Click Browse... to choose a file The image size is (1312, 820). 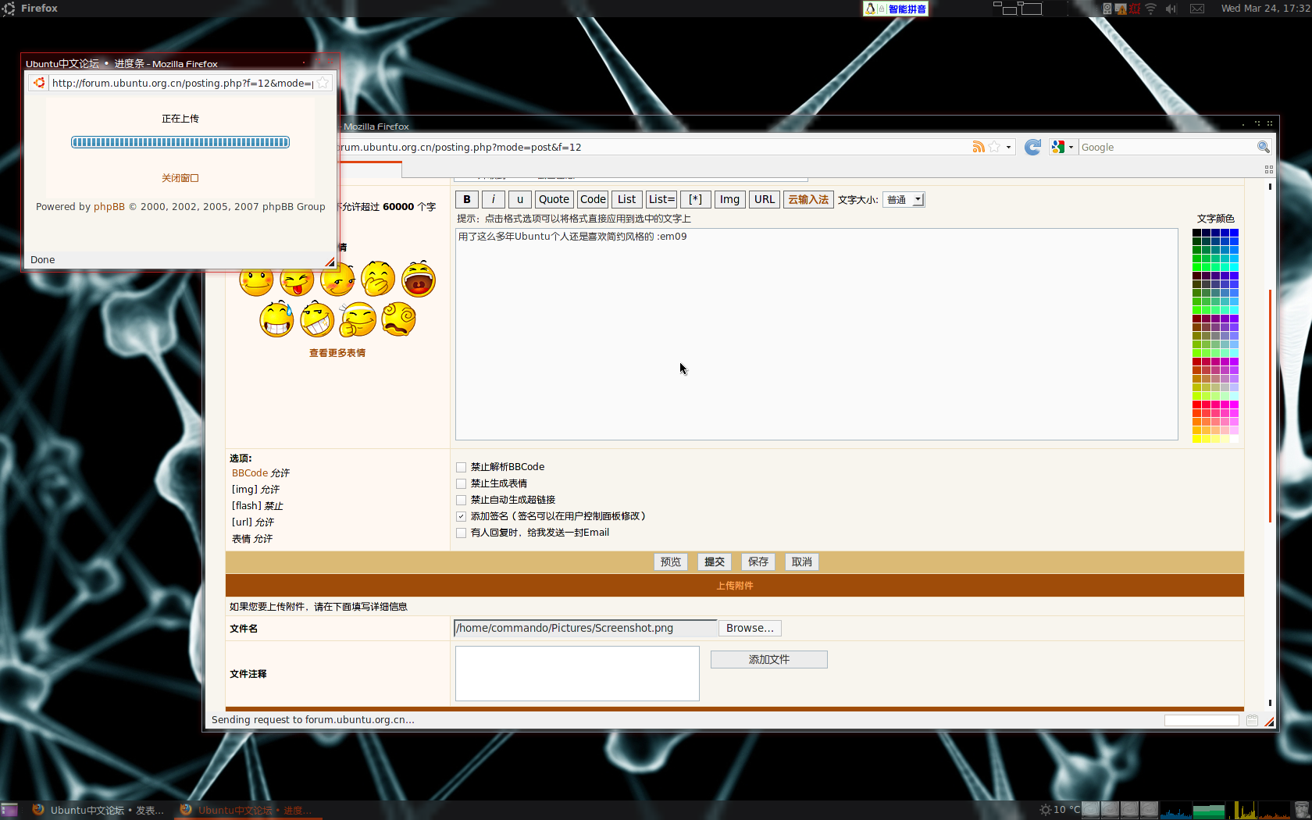pyautogui.click(x=750, y=628)
